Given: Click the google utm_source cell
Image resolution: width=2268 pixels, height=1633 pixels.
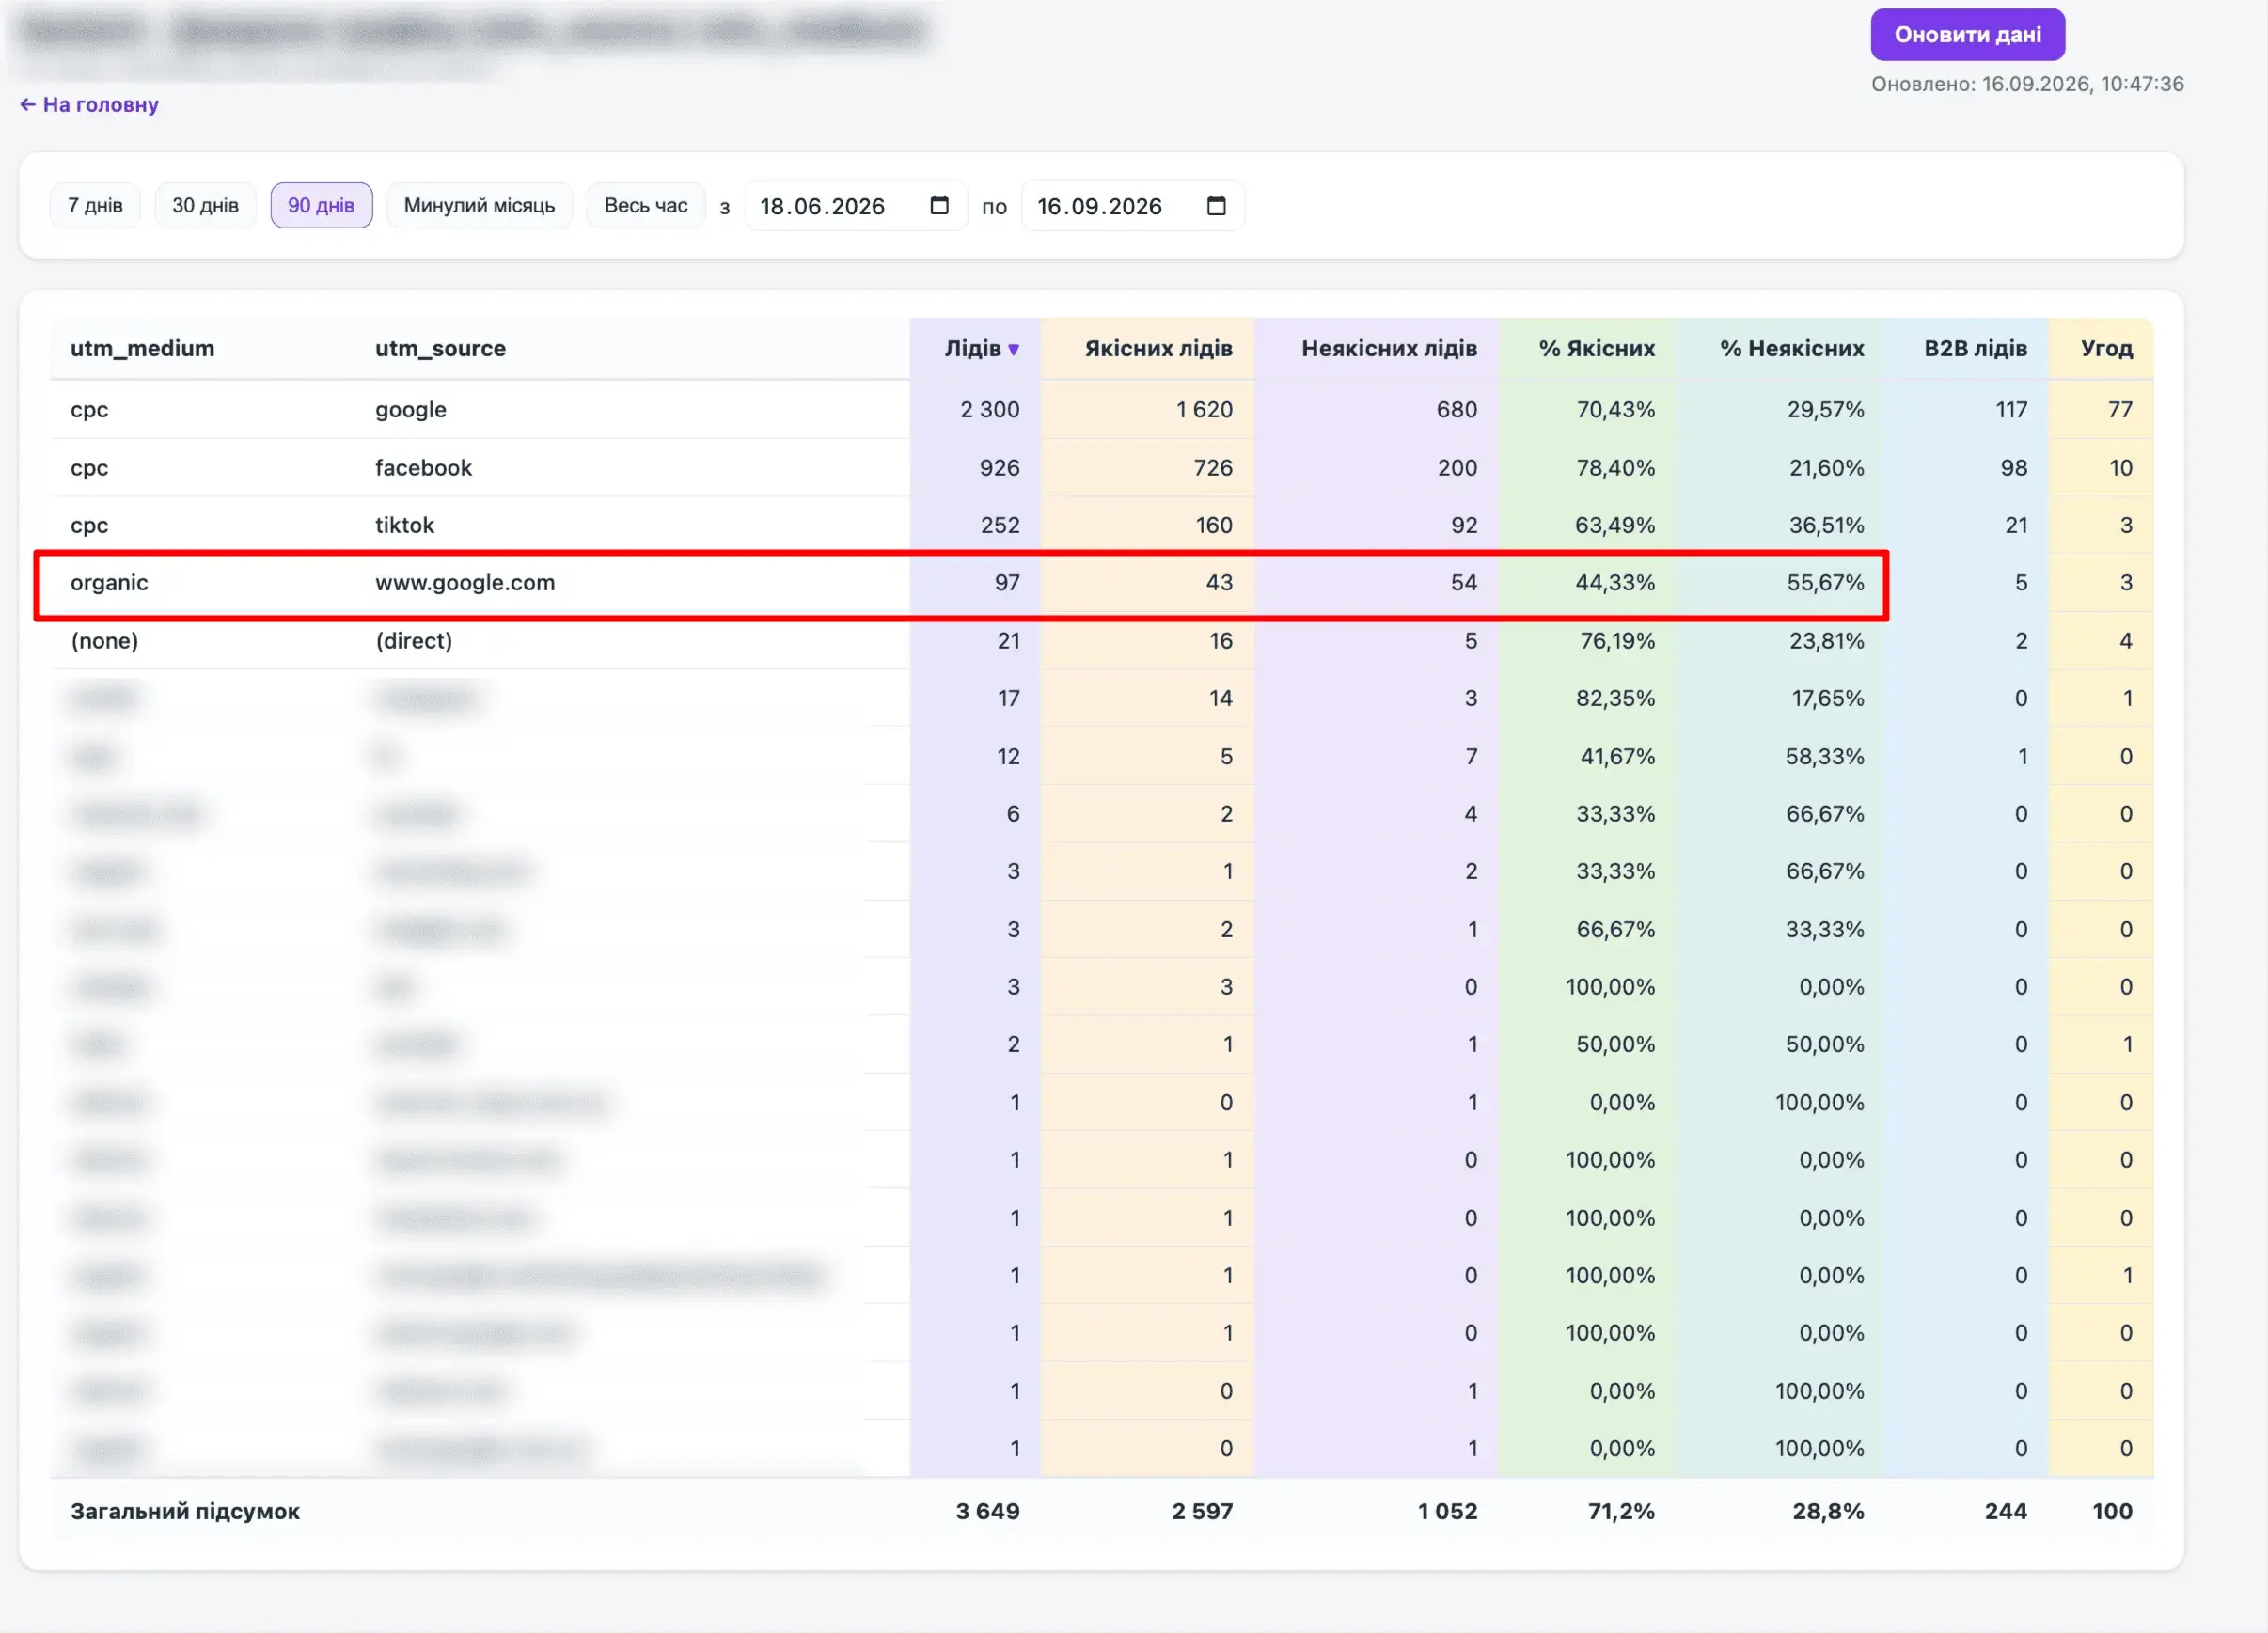Looking at the screenshot, I should coord(410,409).
